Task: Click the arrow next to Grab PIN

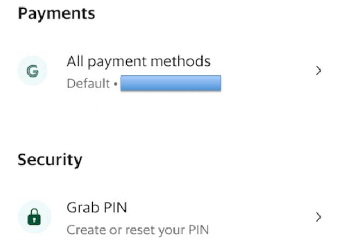Action: pyautogui.click(x=318, y=217)
